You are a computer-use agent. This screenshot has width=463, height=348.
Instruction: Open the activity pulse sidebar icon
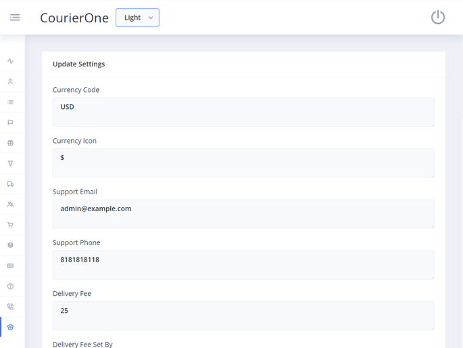pyautogui.click(x=11, y=61)
